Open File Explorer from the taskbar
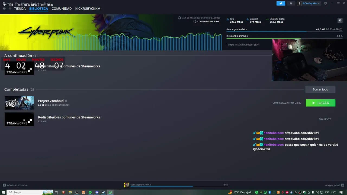 tap(70, 192)
